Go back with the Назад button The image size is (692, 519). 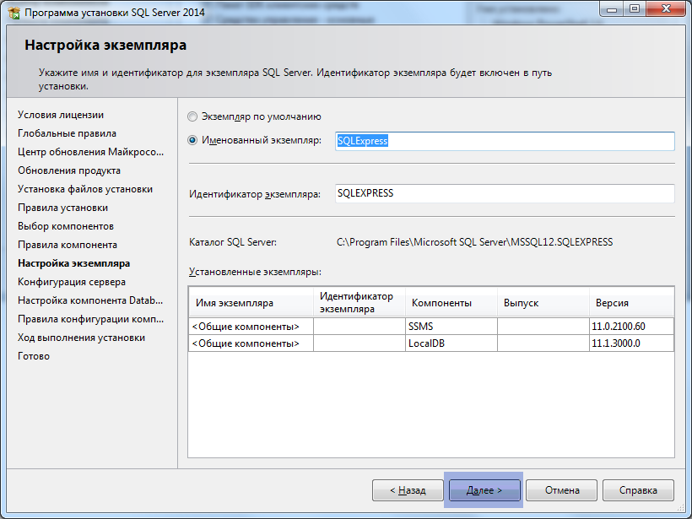[x=408, y=490]
